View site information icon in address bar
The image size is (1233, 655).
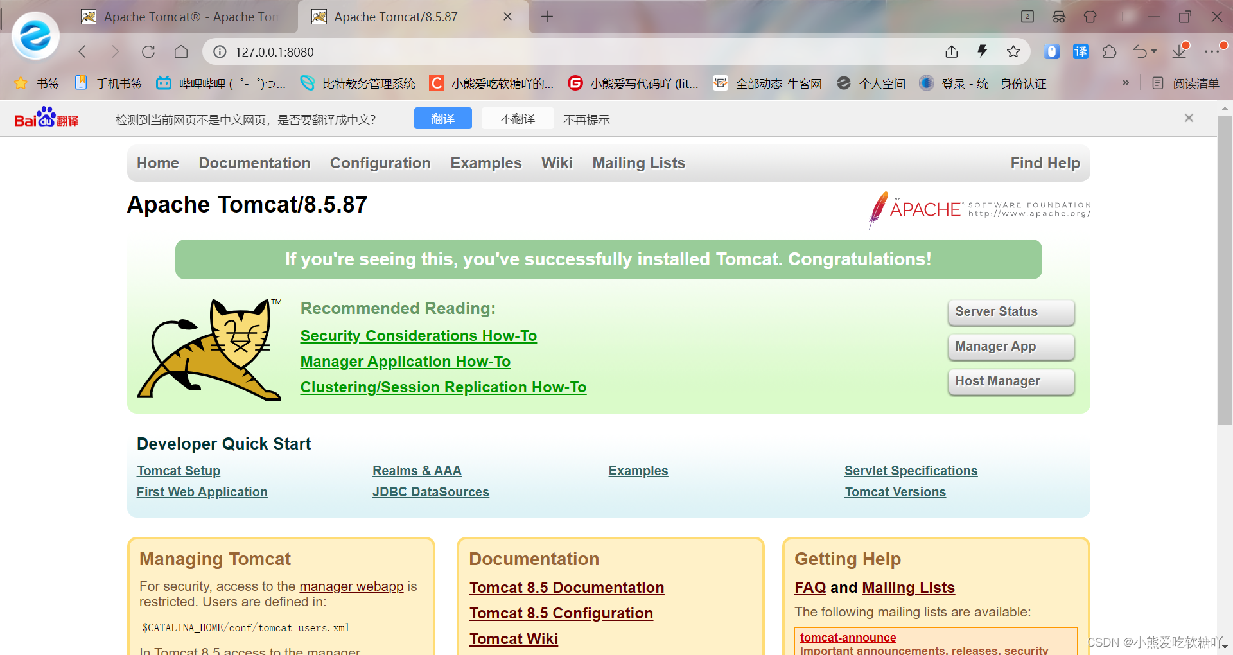220,51
